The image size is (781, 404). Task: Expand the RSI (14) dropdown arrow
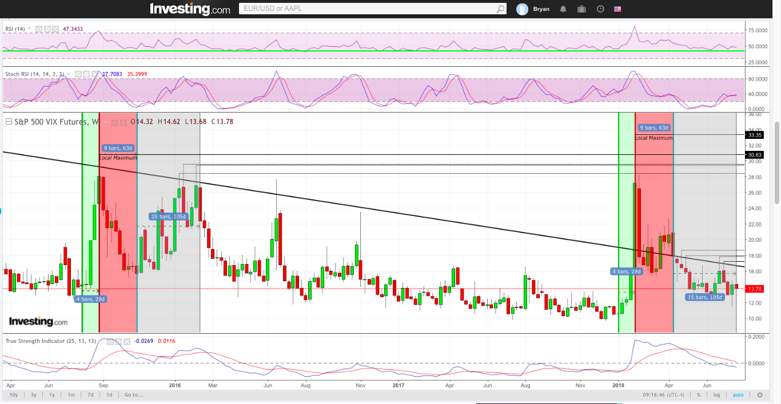coord(29,29)
